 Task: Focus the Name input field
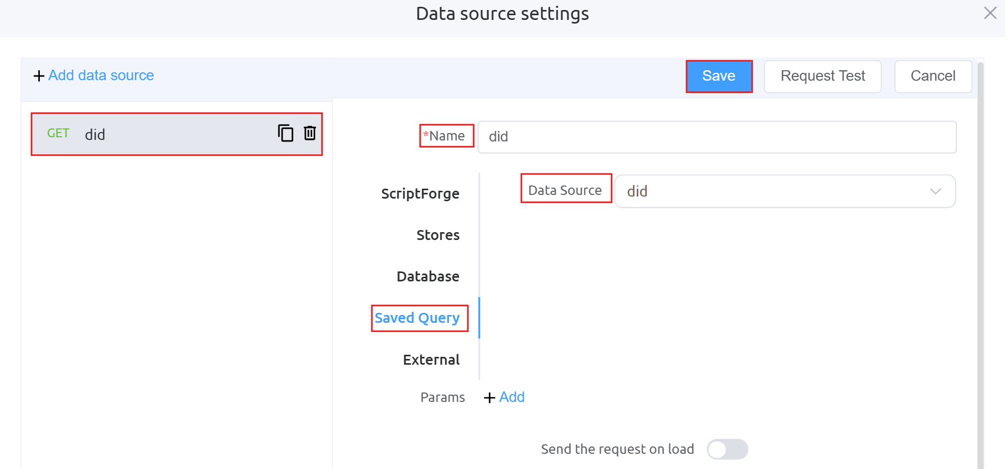(716, 137)
